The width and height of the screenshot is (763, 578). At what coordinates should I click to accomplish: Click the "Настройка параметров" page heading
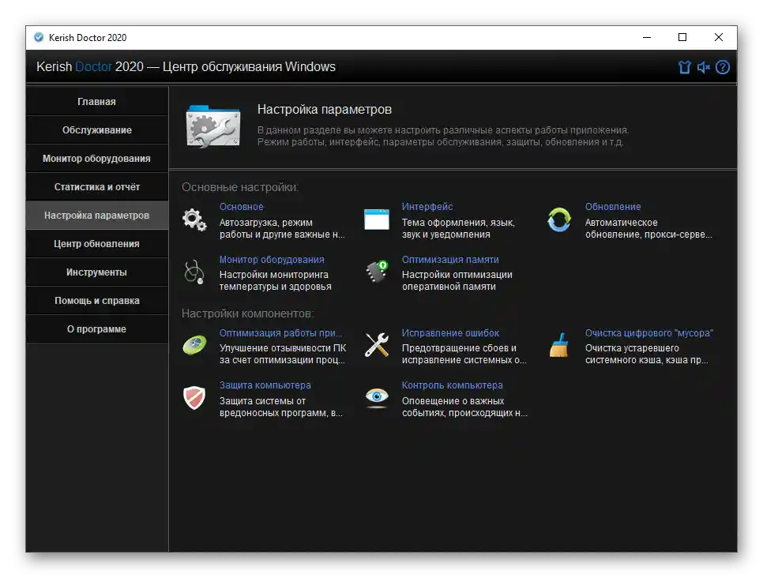pyautogui.click(x=325, y=110)
